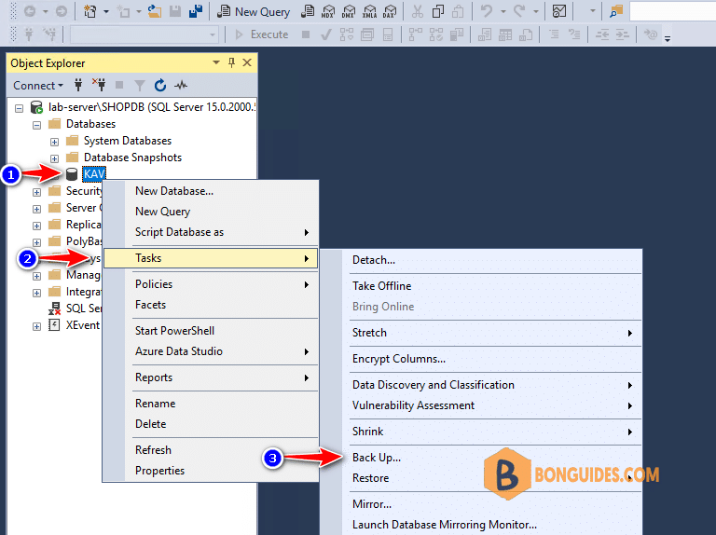Expand the Security folder node
Screen dimensions: 716x535
[x=37, y=192]
